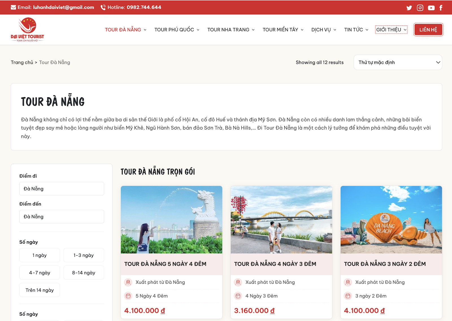Toggle the "4-7 ngày" duration filter
Viewport: 452px width, 321px height.
pyautogui.click(x=40, y=273)
